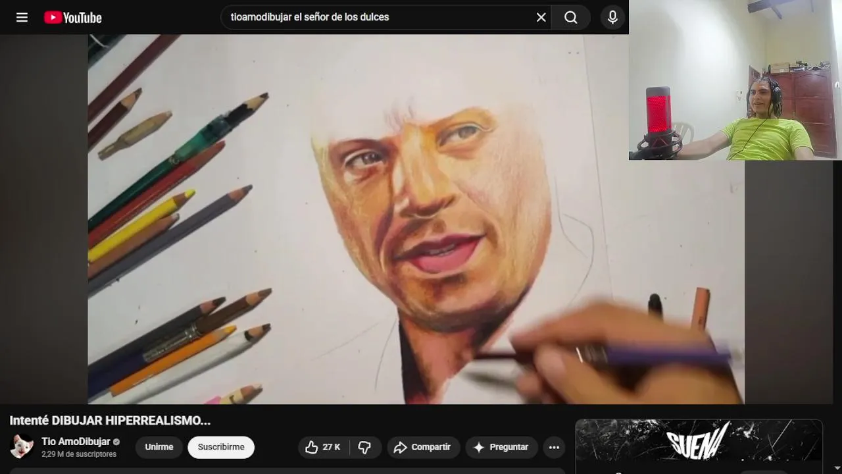
Task: Open the Tio AmoDibujar channel avatar
Action: click(22, 447)
